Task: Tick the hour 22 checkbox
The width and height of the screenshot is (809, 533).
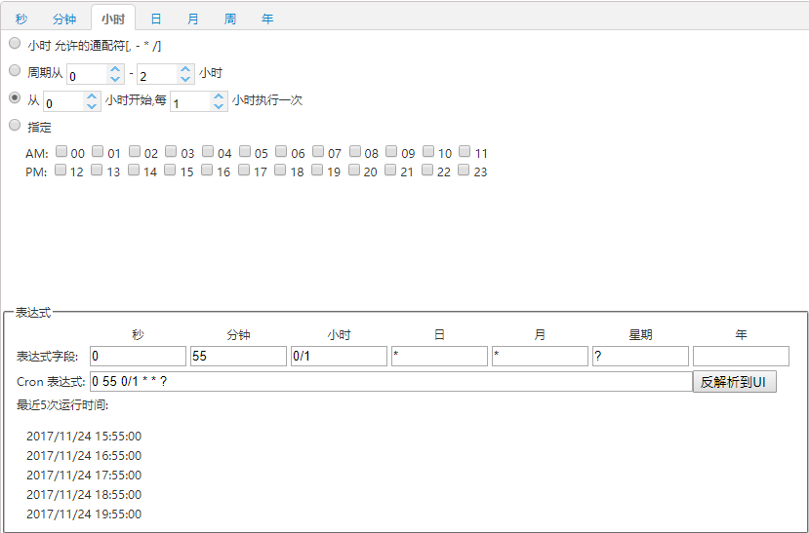Action: pyautogui.click(x=427, y=170)
